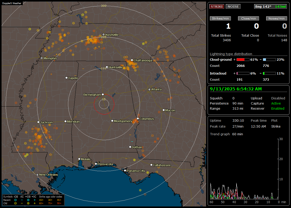This screenshot has height=208, width=291.
Task: Click the Range 313 mi value
Action: [x=238, y=108]
